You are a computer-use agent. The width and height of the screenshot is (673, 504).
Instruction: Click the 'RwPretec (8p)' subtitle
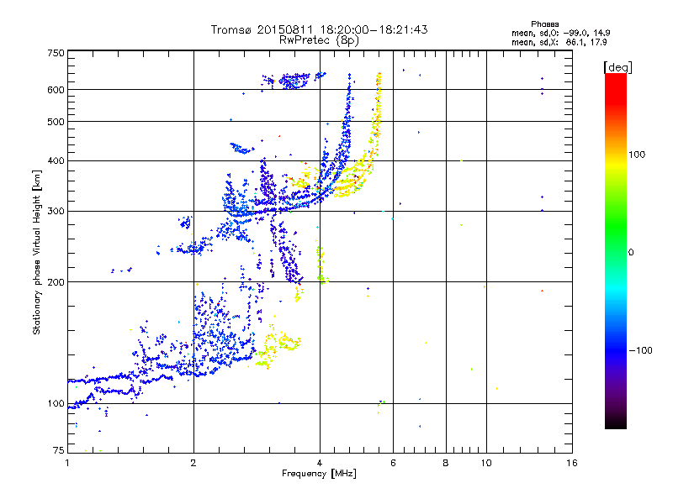point(319,40)
